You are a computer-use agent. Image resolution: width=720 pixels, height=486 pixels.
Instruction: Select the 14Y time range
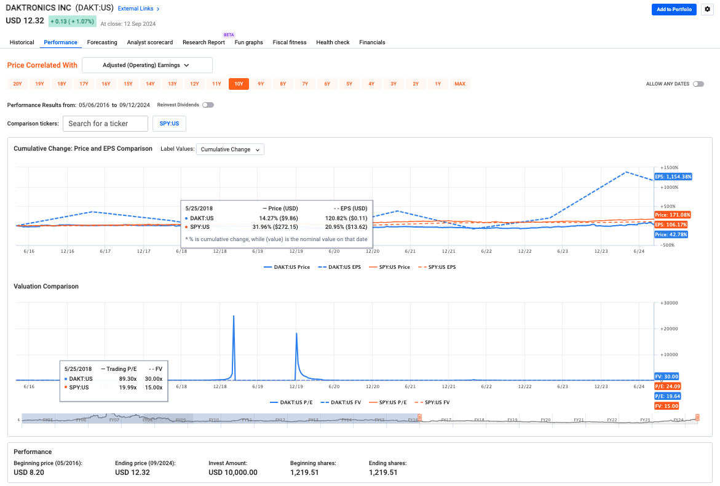(x=150, y=84)
